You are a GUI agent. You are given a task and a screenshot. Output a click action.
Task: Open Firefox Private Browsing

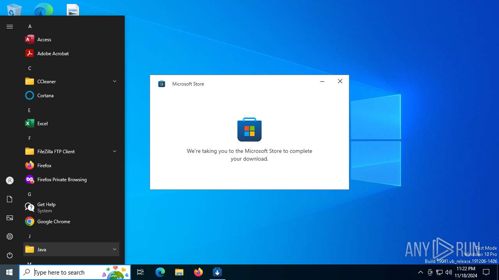71,179
